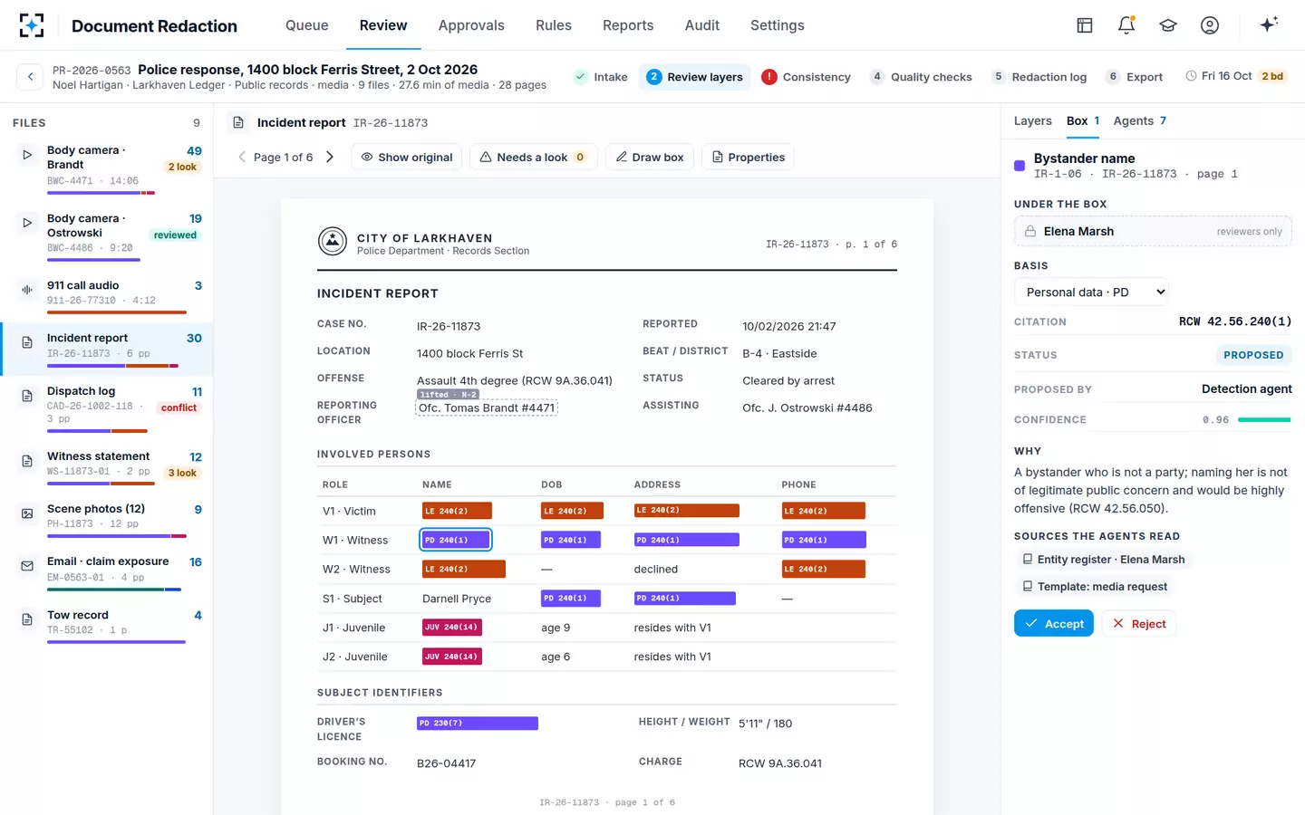The height and width of the screenshot is (815, 1305).
Task: Click the Show original button
Action: 407,157
